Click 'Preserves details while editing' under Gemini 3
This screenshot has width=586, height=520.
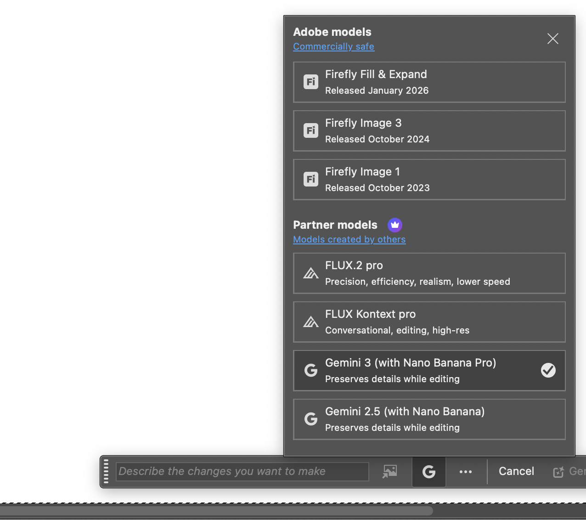[393, 379]
